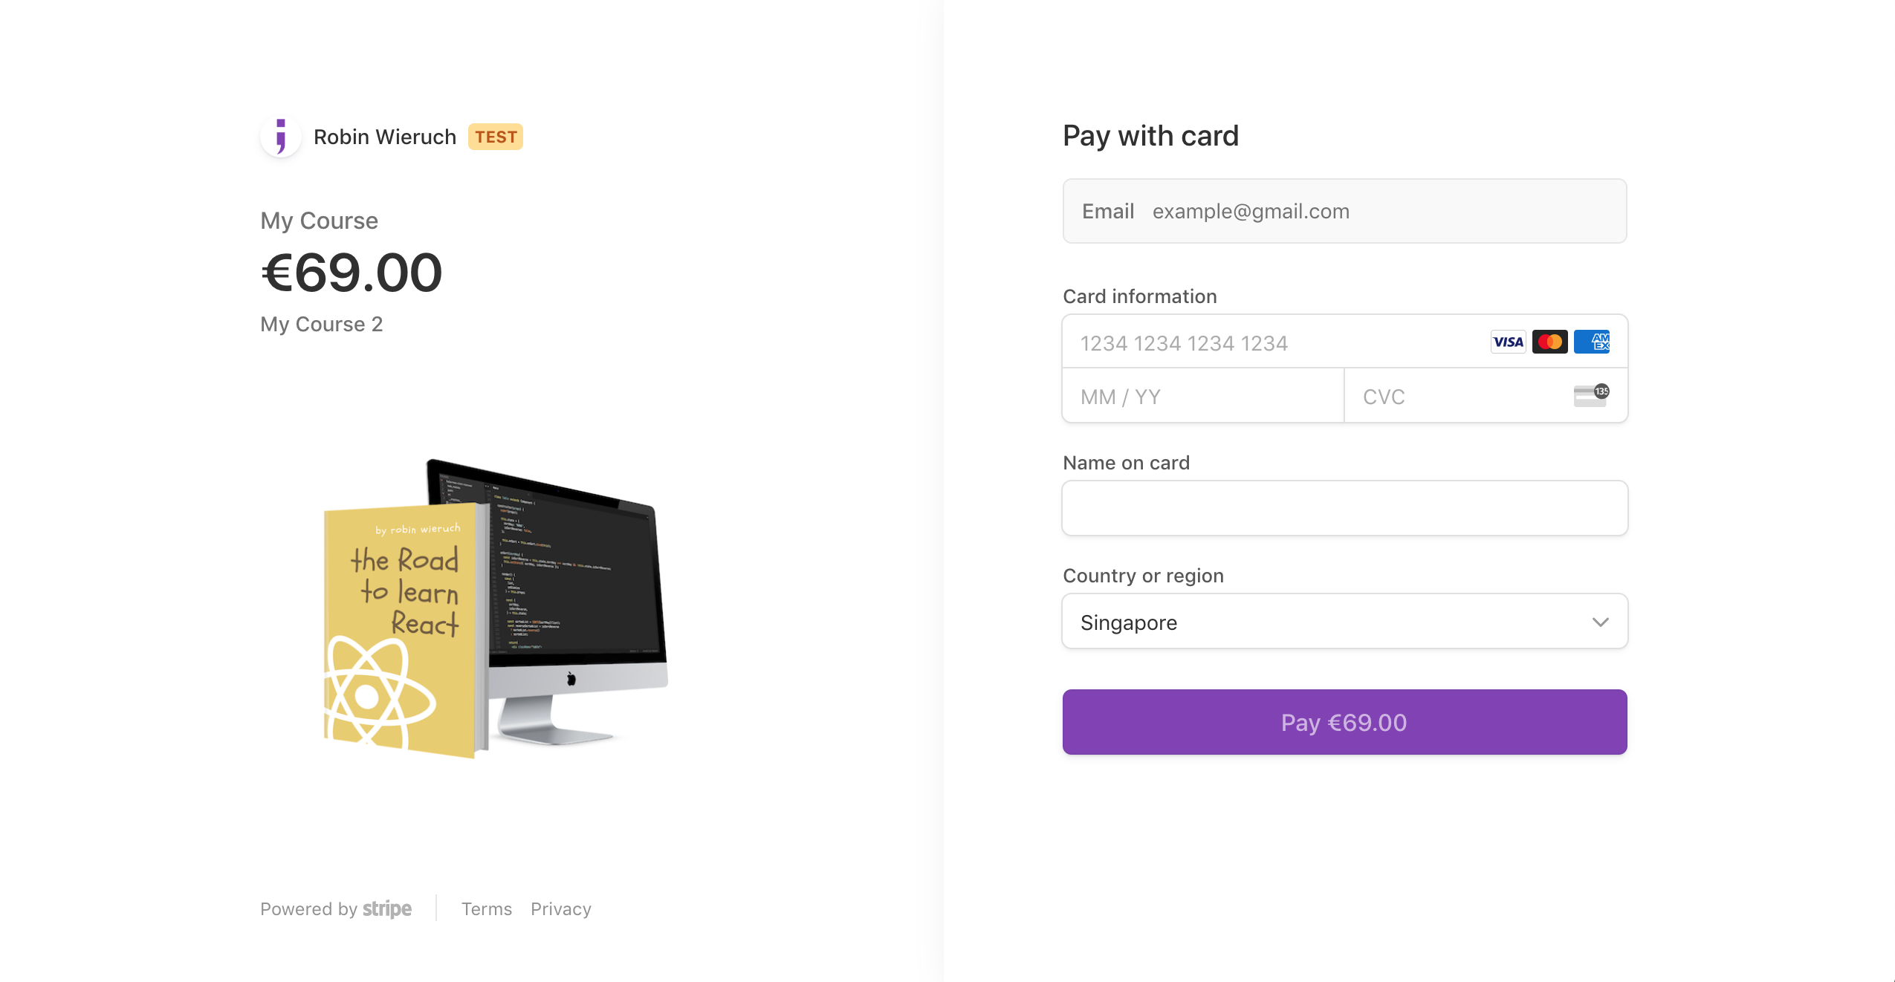The width and height of the screenshot is (1895, 982).
Task: Click the TEST badge label
Action: [495, 135]
